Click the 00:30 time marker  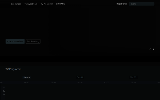pyautogui.click(x=27, y=82)
